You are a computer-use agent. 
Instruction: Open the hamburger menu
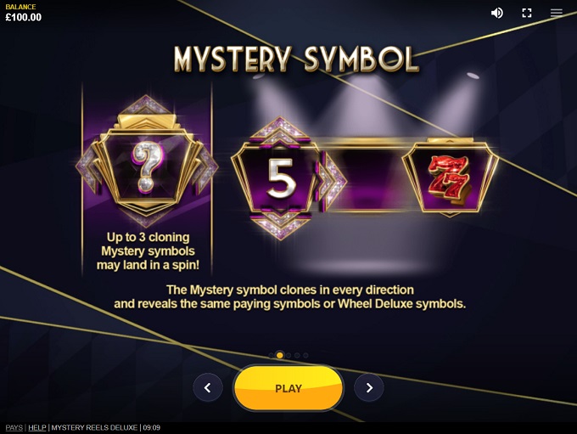pyautogui.click(x=557, y=13)
